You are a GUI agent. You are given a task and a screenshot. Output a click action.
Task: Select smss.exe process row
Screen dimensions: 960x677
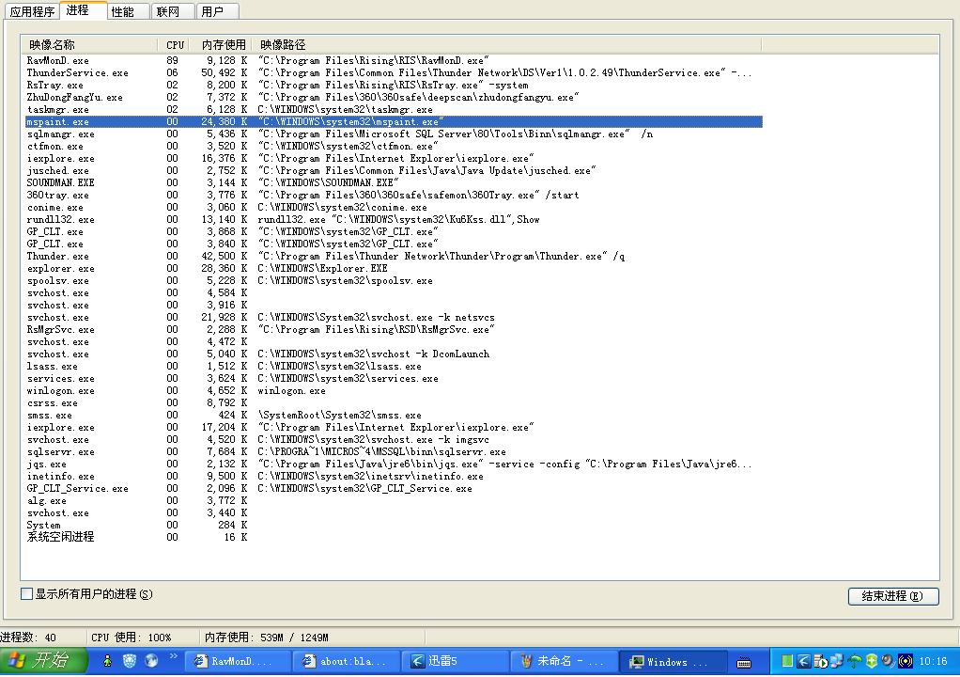[x=394, y=416]
